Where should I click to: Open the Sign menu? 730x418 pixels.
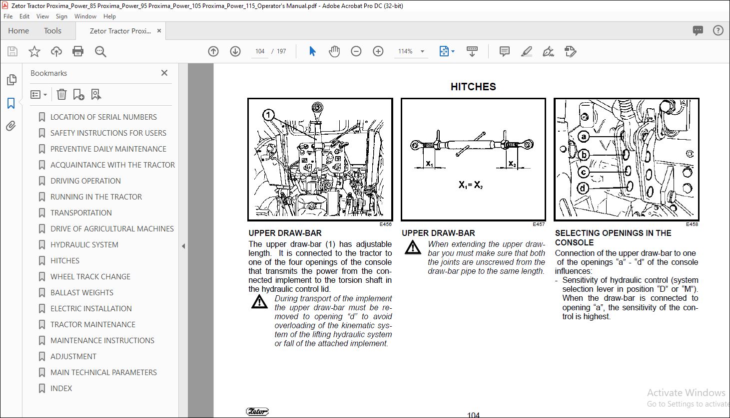(x=61, y=16)
